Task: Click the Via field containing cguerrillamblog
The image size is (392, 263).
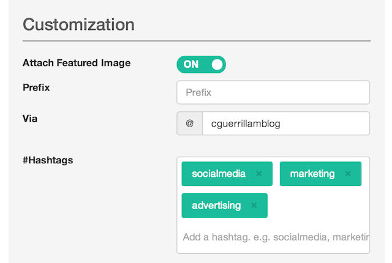Action: click(x=285, y=124)
